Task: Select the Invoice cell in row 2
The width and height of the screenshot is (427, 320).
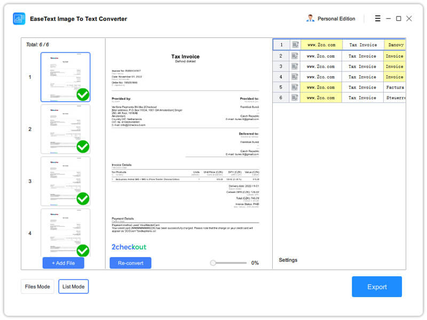Action: 394,56
